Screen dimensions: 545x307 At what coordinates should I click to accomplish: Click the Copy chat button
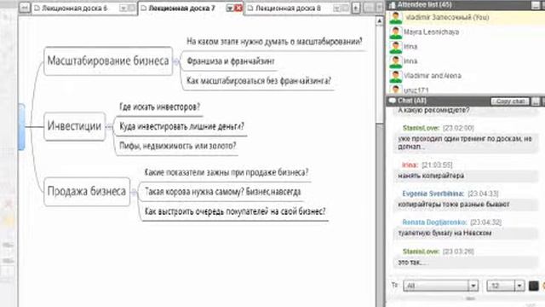(x=510, y=101)
